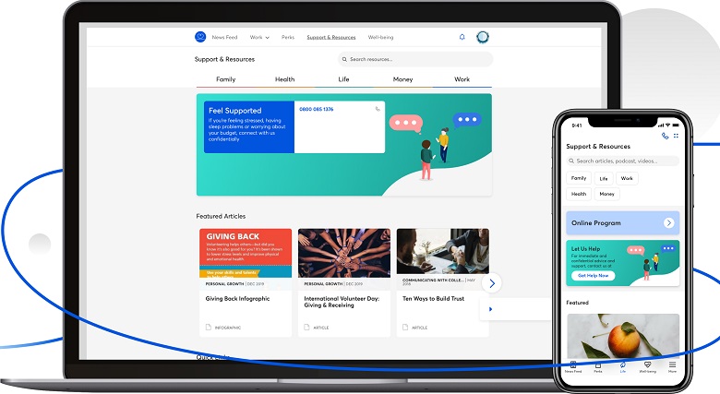The image size is (720, 394).
Task: Tap the grid menu icon on mobile app
Action: point(676,136)
